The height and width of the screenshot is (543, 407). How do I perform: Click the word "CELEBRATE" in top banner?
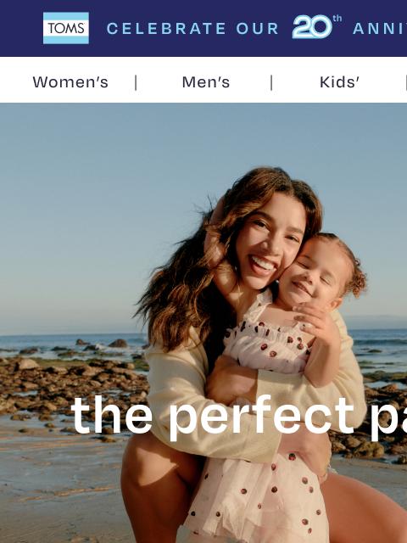point(166,29)
